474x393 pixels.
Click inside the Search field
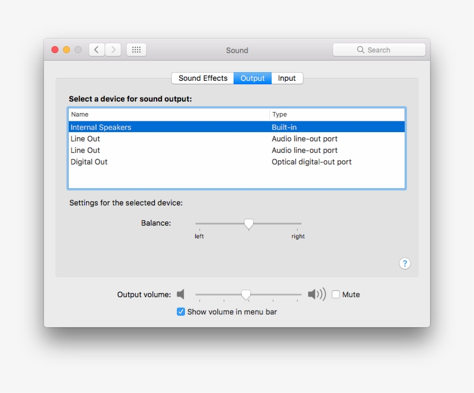(382, 49)
